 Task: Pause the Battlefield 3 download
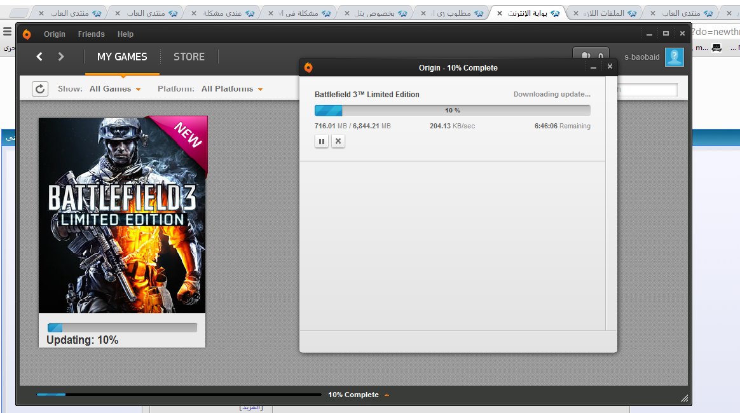point(322,142)
